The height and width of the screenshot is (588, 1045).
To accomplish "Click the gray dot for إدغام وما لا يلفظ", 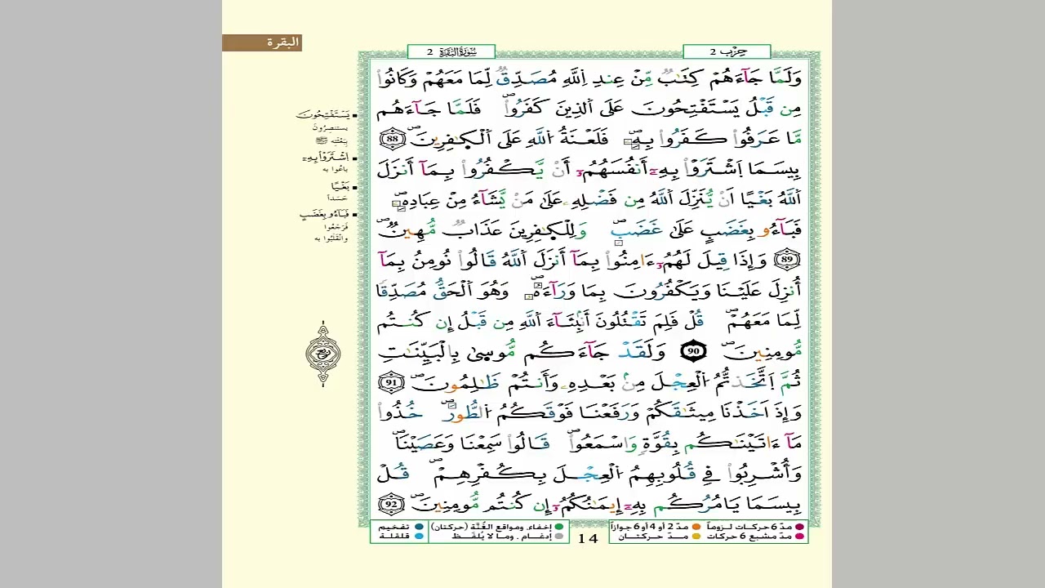I will pyautogui.click(x=559, y=537).
